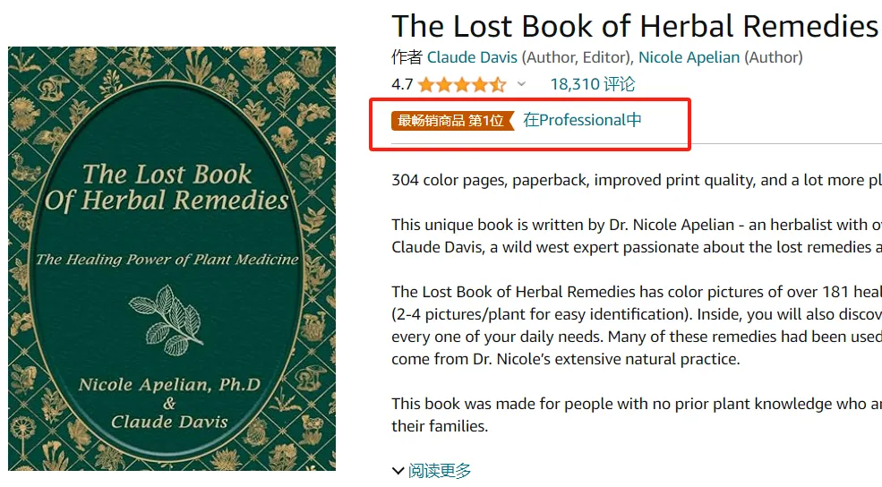Click the first star in the rating

click(x=426, y=85)
